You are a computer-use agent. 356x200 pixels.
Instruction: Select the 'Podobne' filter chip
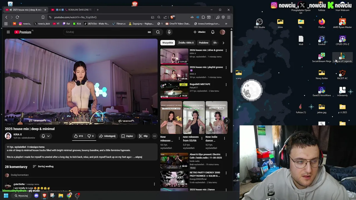pyautogui.click(x=204, y=43)
